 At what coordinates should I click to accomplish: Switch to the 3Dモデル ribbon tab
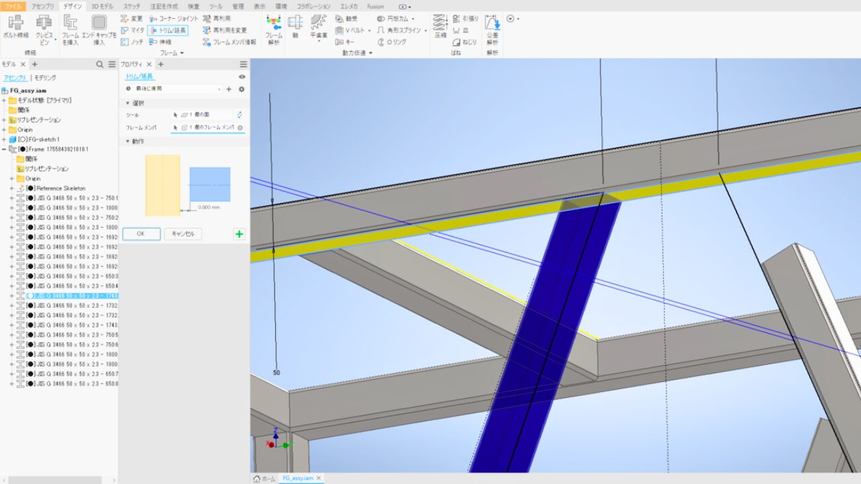click(x=102, y=6)
